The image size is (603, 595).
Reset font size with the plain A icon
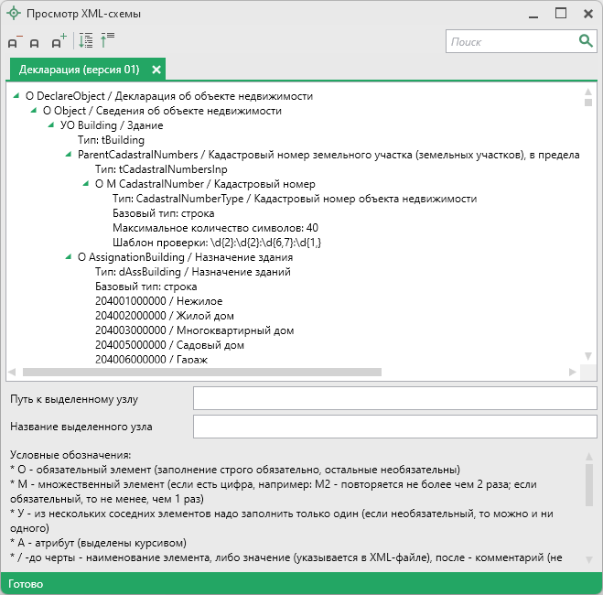tap(35, 42)
